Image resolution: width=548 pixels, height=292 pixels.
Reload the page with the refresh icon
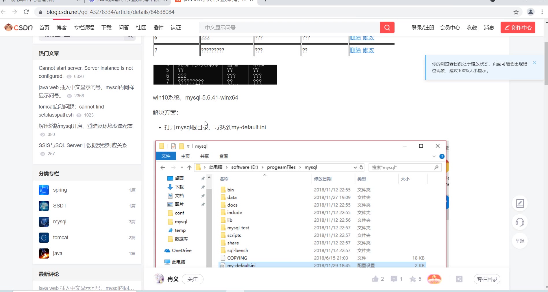(26, 12)
